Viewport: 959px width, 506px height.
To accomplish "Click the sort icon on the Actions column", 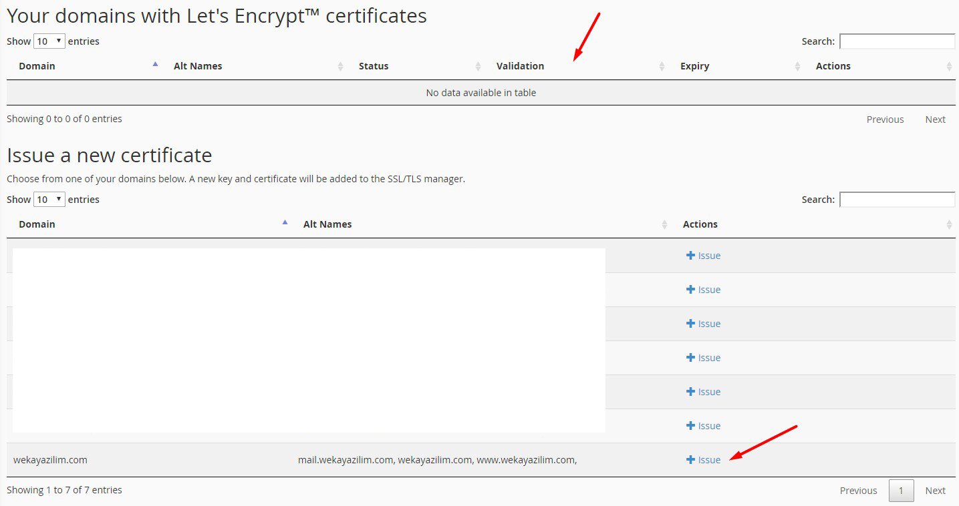I will pyautogui.click(x=949, y=66).
